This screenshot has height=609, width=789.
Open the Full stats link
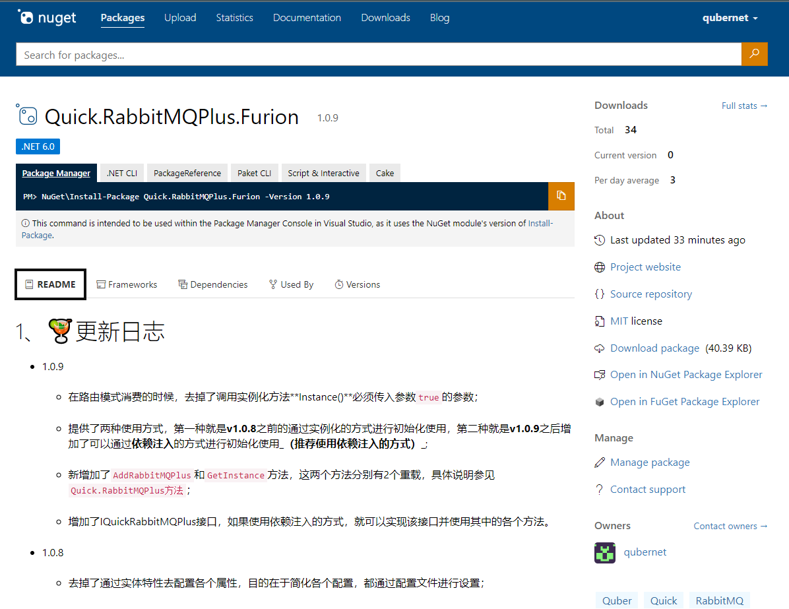click(x=744, y=106)
